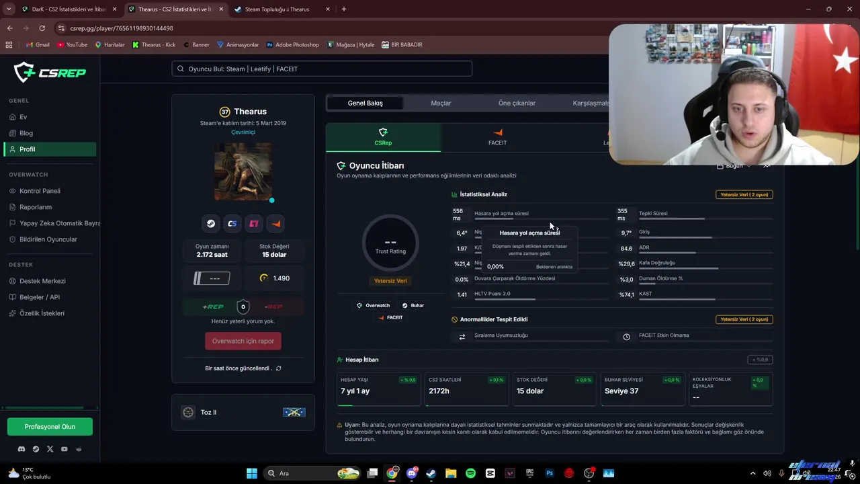Click the Sıralama Uyumsuzluğu anomaly row
The width and height of the screenshot is (860, 484).
531,336
